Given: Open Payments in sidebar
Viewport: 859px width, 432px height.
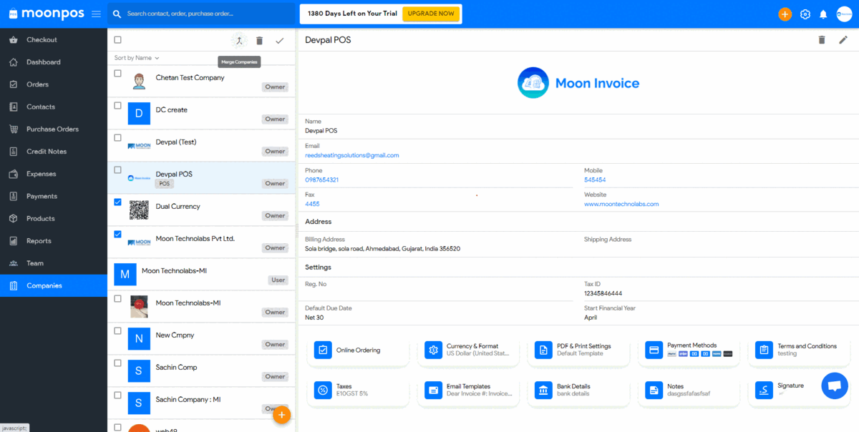Looking at the screenshot, I should pyautogui.click(x=54, y=196).
